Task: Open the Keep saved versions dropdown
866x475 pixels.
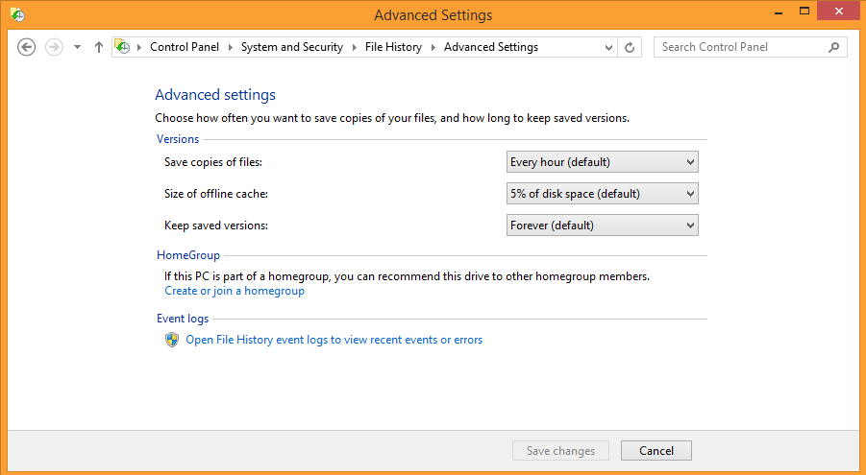Action: click(x=602, y=226)
